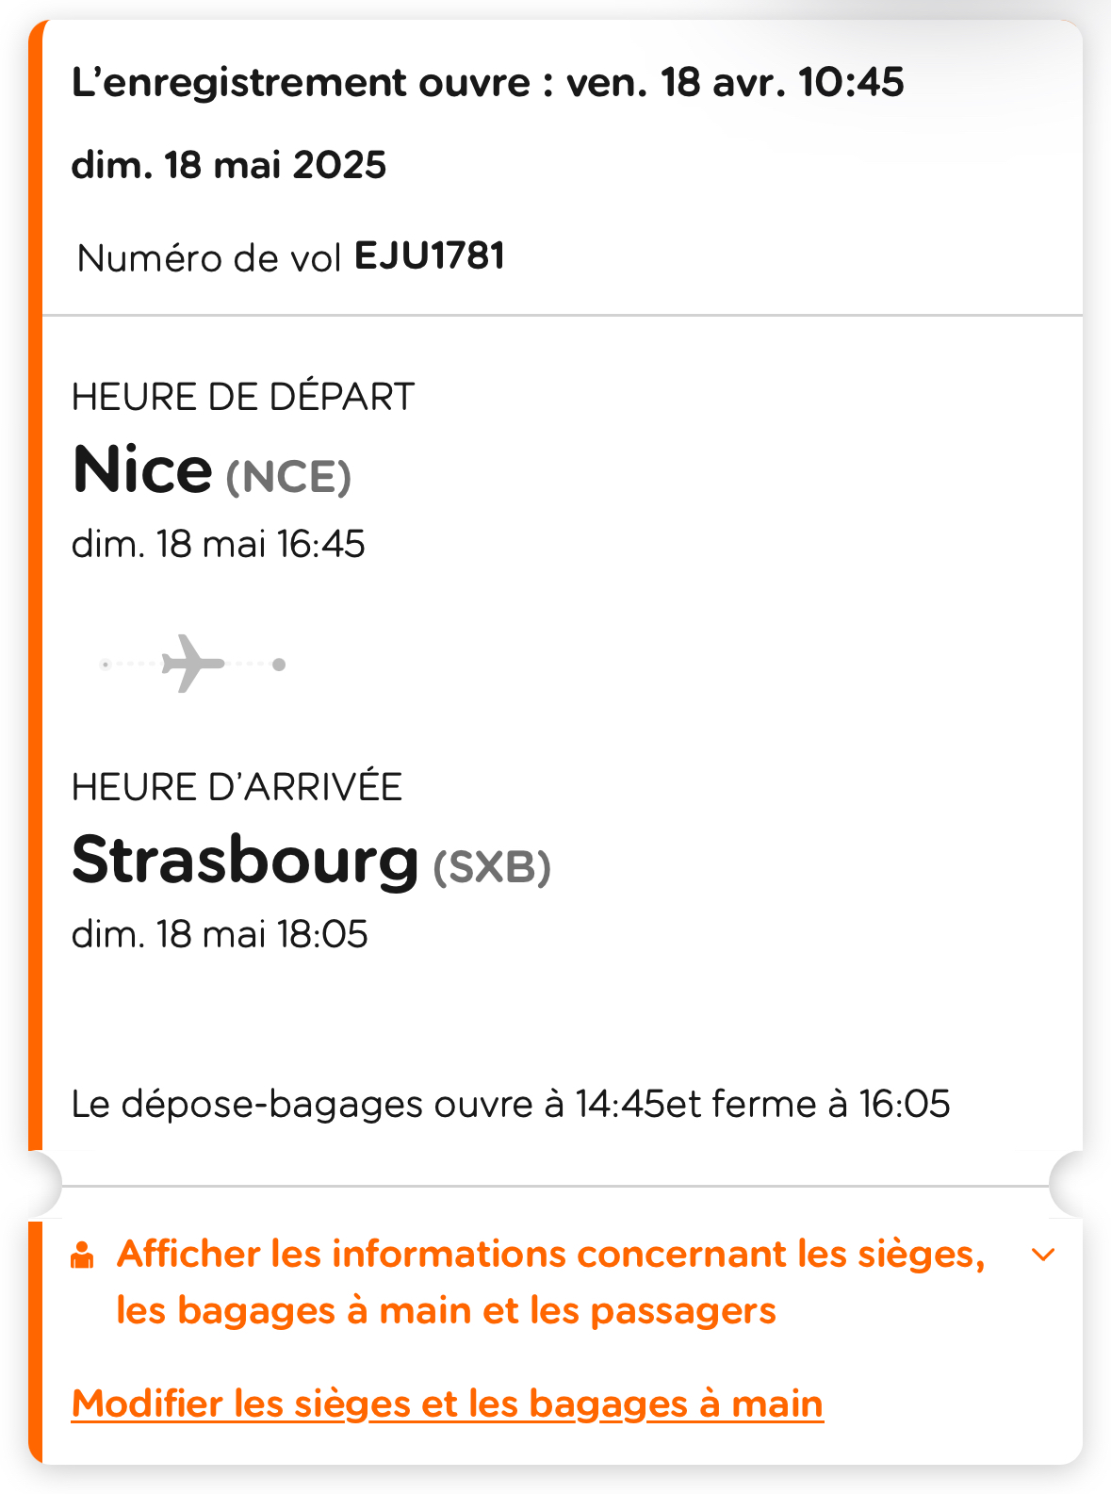Click the check-in opening time header
Image resolution: width=1111 pixels, height=1494 pixels.
point(488,83)
